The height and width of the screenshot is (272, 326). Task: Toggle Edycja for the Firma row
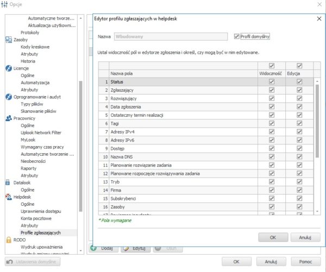(x=299, y=190)
